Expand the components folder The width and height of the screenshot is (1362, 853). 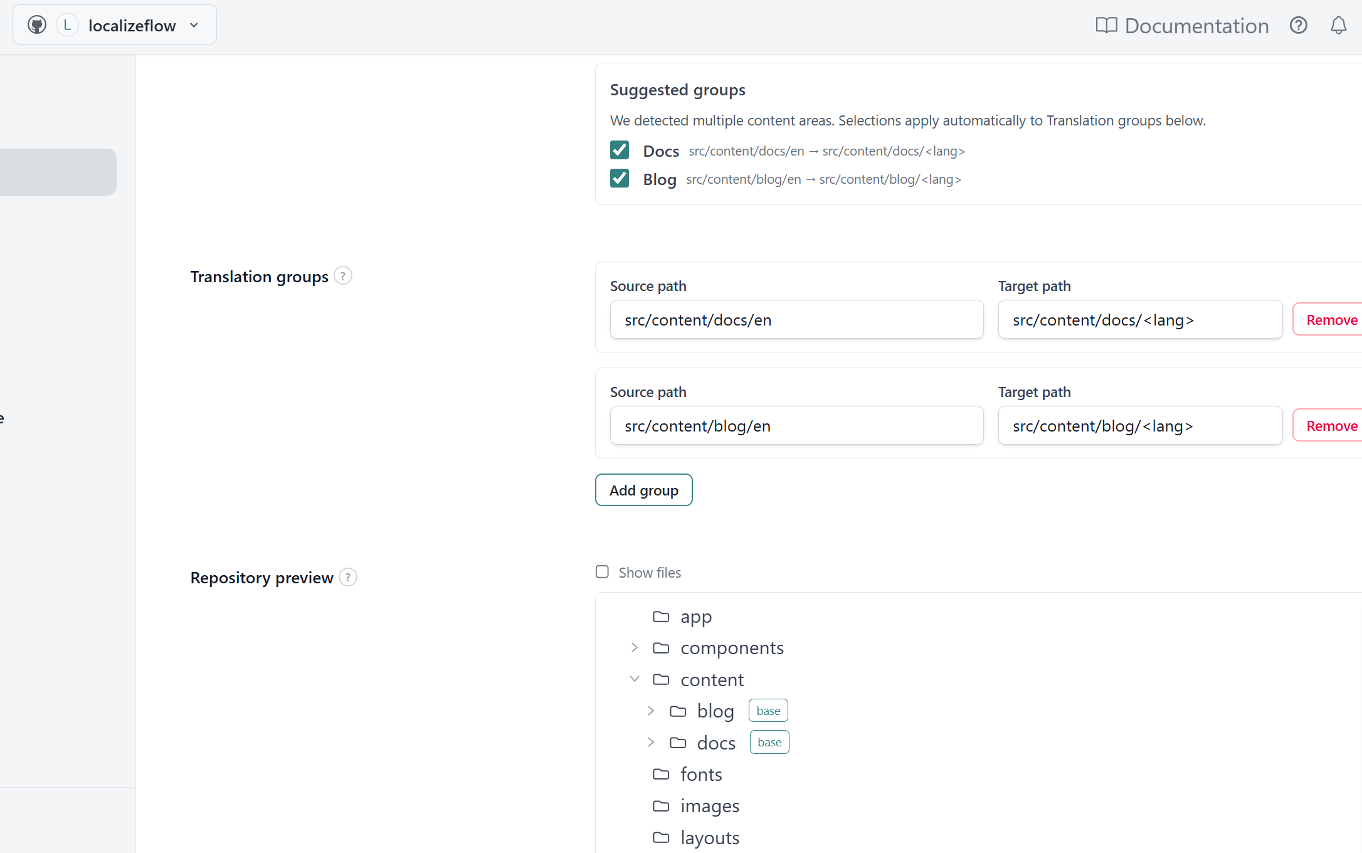point(635,647)
